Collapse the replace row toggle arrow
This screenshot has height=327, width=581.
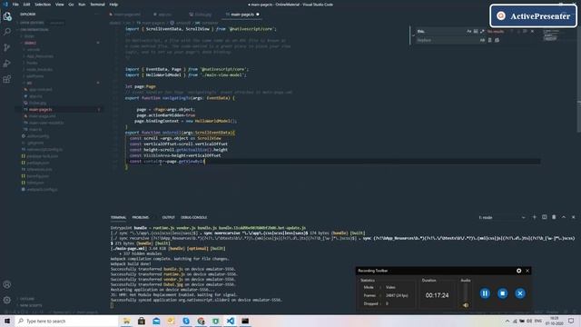point(413,35)
